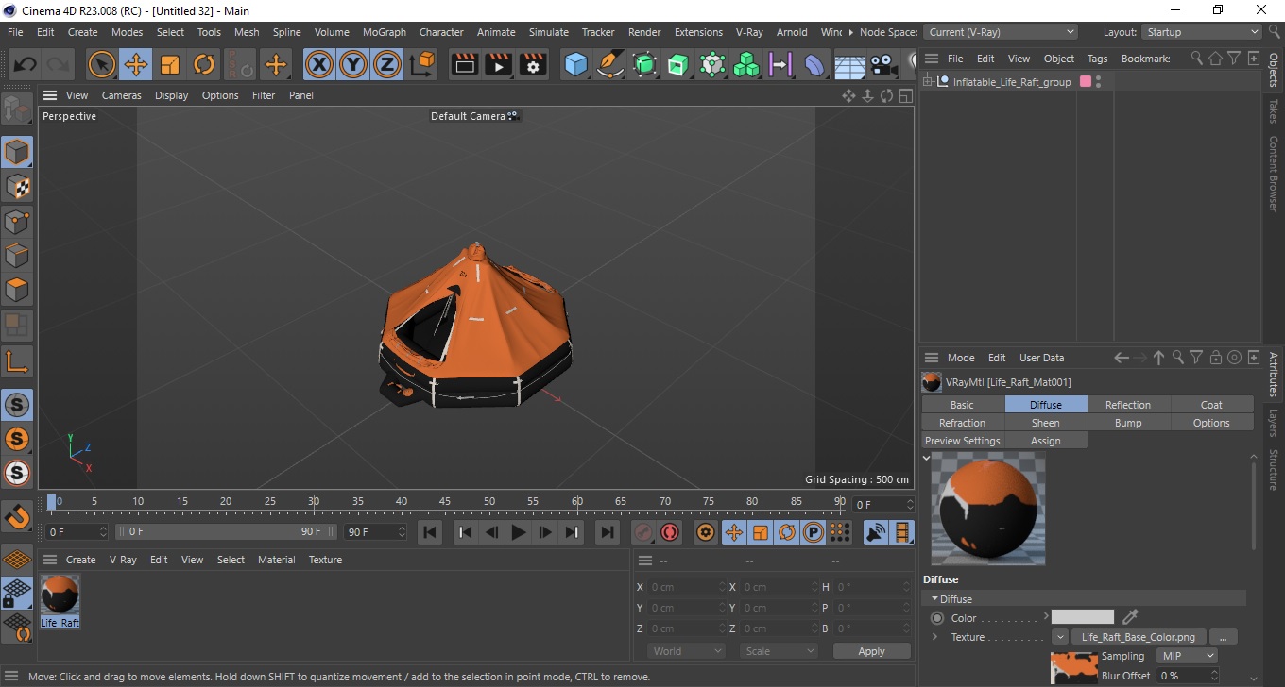
Task: Toggle Enable Snap magnet icon
Action: 17,515
